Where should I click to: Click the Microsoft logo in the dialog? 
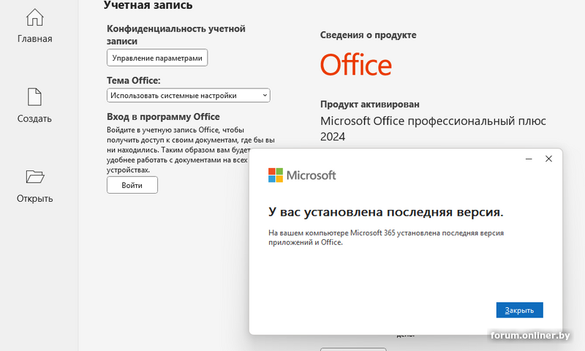click(302, 175)
